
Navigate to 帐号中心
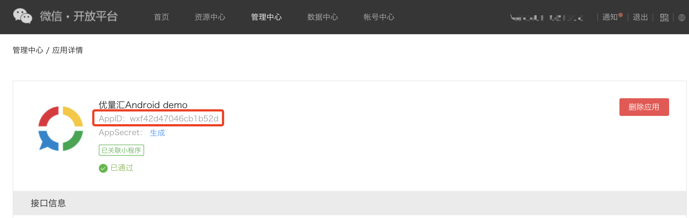[x=379, y=17]
